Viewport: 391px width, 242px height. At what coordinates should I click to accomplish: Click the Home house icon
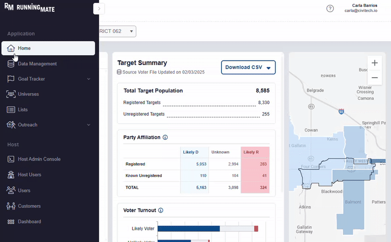(11, 48)
